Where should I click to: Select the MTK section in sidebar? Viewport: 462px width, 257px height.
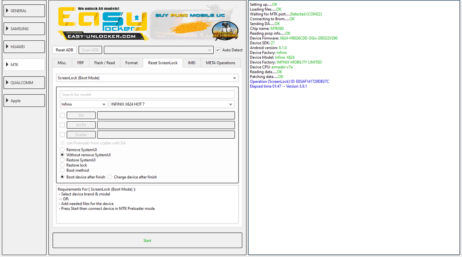24,65
